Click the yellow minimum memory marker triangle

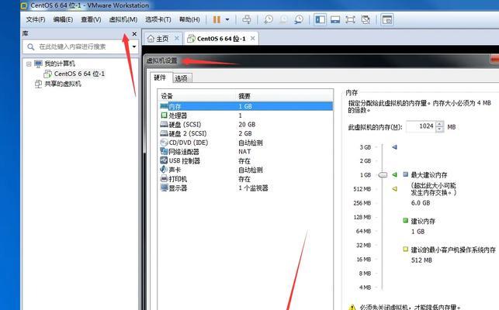394,189
